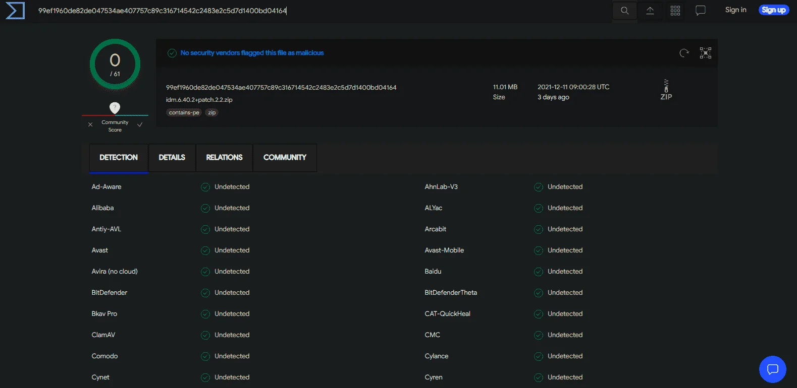The width and height of the screenshot is (797, 388).
Task: Click the reanalyze file refresh icon
Action: tap(684, 53)
